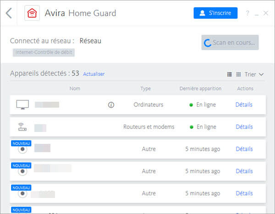Click the Routeurs et modems type text
Screen dimensions: 275x214
tap(148, 127)
